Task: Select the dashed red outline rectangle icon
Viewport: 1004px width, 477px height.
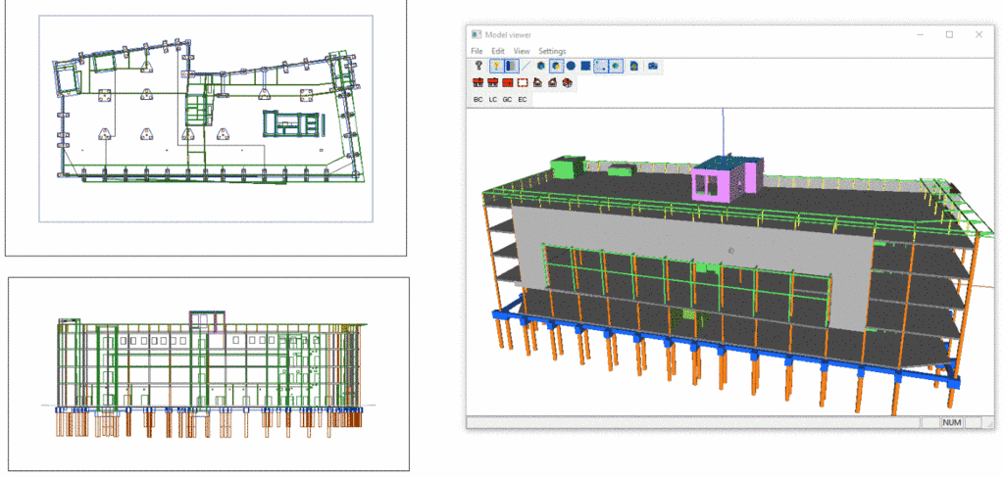Action: (x=523, y=82)
